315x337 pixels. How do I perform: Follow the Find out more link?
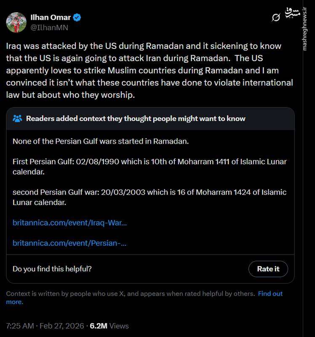pos(270,294)
